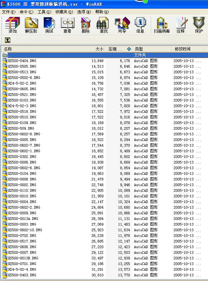Click the icon of KS500-0302.DWG
The height and width of the screenshot is (281, 208).
tap(5, 157)
